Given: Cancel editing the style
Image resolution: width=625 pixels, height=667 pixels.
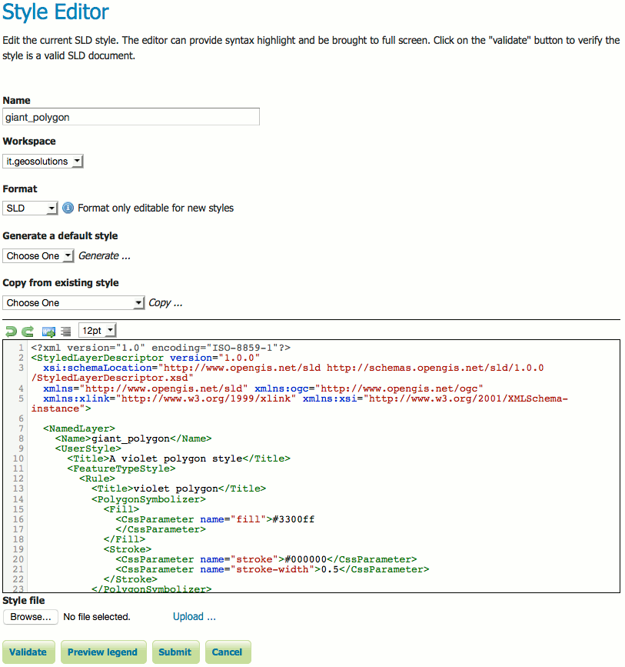Looking at the screenshot, I should 228,652.
